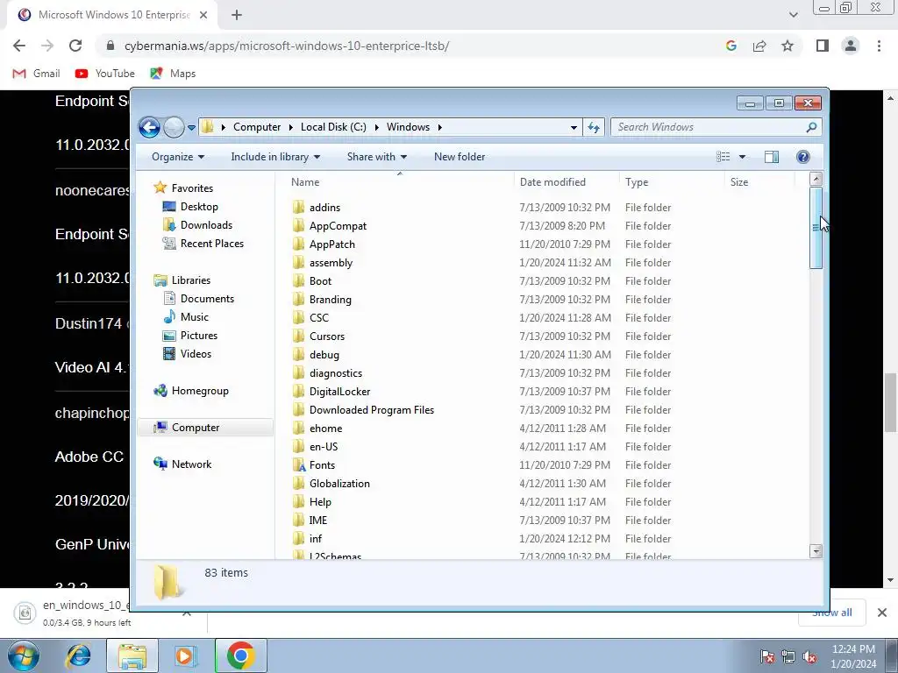Open the Windows Start button
This screenshot has height=673, width=898.
(x=23, y=655)
